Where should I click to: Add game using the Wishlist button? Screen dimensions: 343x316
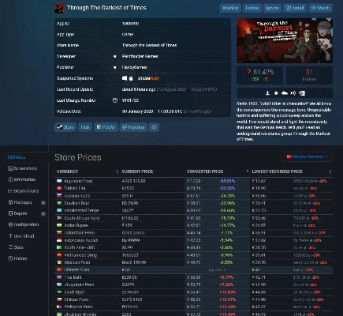coord(230,8)
